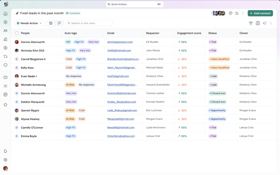
Task: Tick the select-all checkbox beside People
Action: 17,33
